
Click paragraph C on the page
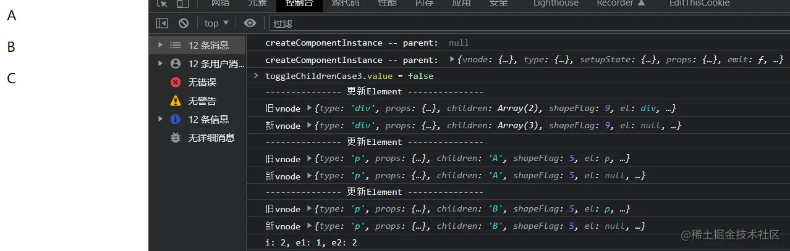click(11, 79)
